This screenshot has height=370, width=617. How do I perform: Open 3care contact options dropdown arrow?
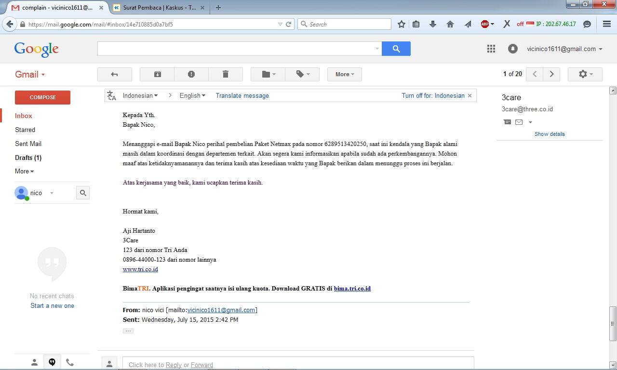click(x=530, y=122)
